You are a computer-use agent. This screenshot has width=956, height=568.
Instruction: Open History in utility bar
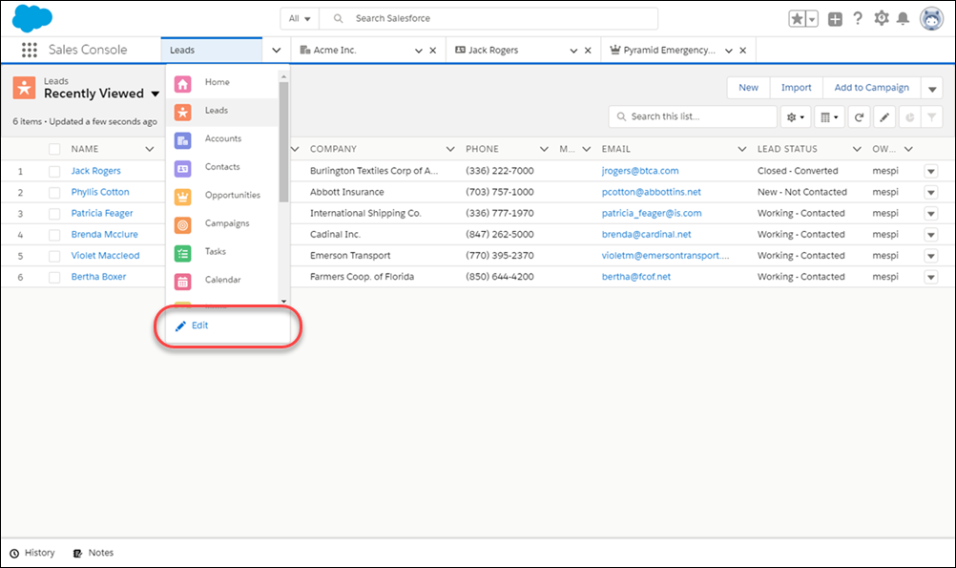pyautogui.click(x=32, y=553)
